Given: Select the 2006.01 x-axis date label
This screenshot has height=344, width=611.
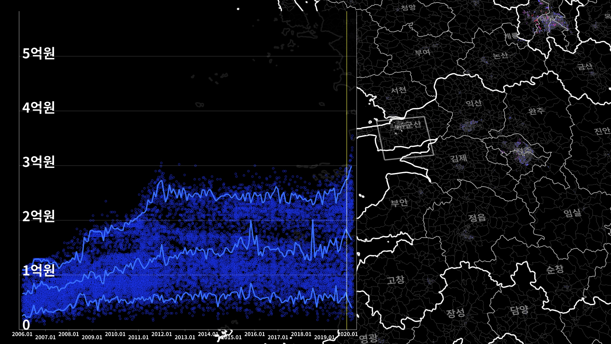Looking at the screenshot, I should point(22,334).
